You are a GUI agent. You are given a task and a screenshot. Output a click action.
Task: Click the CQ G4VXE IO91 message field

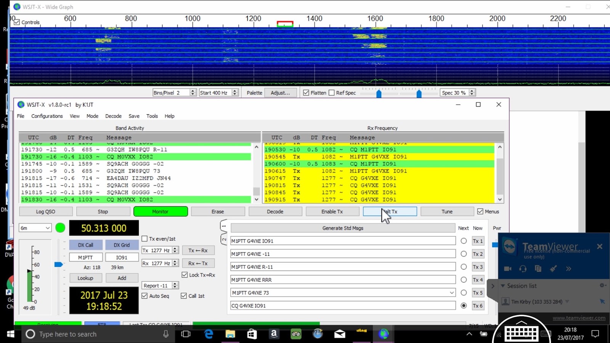pos(343,306)
